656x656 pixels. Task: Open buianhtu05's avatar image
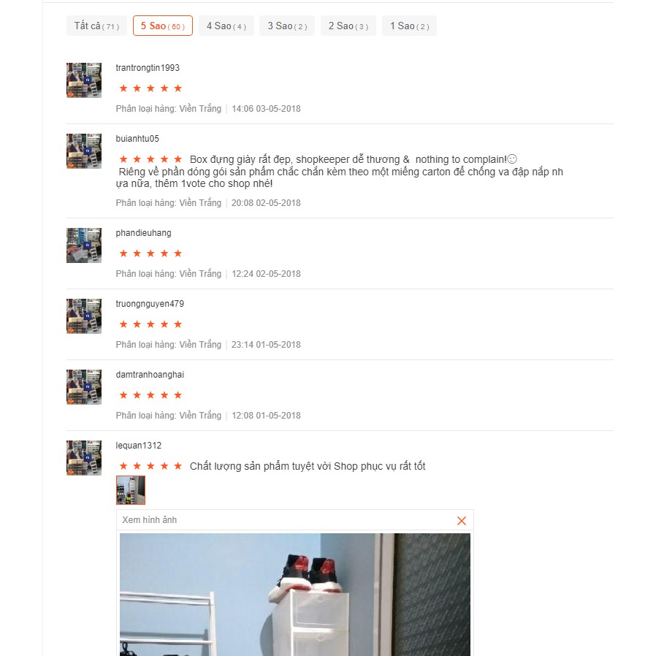click(x=84, y=151)
